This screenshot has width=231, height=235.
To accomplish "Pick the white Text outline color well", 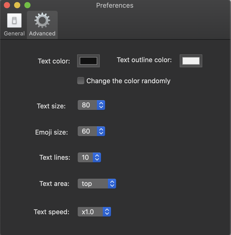I will pos(191,61).
